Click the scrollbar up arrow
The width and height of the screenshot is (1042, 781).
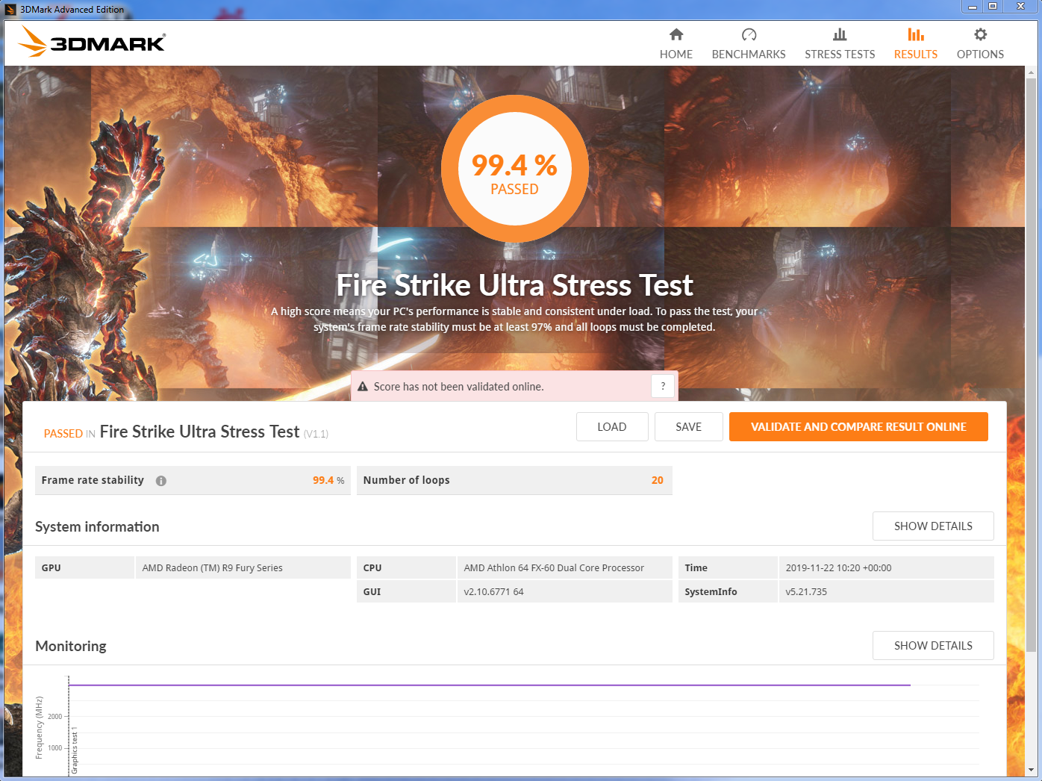(1032, 72)
